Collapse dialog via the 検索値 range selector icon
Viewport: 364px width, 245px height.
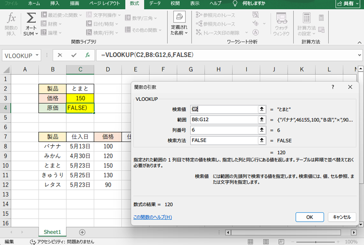point(262,109)
